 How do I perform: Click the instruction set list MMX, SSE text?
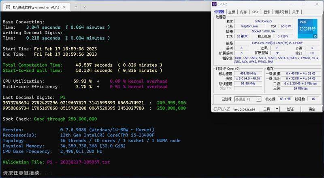[x=277, y=60]
